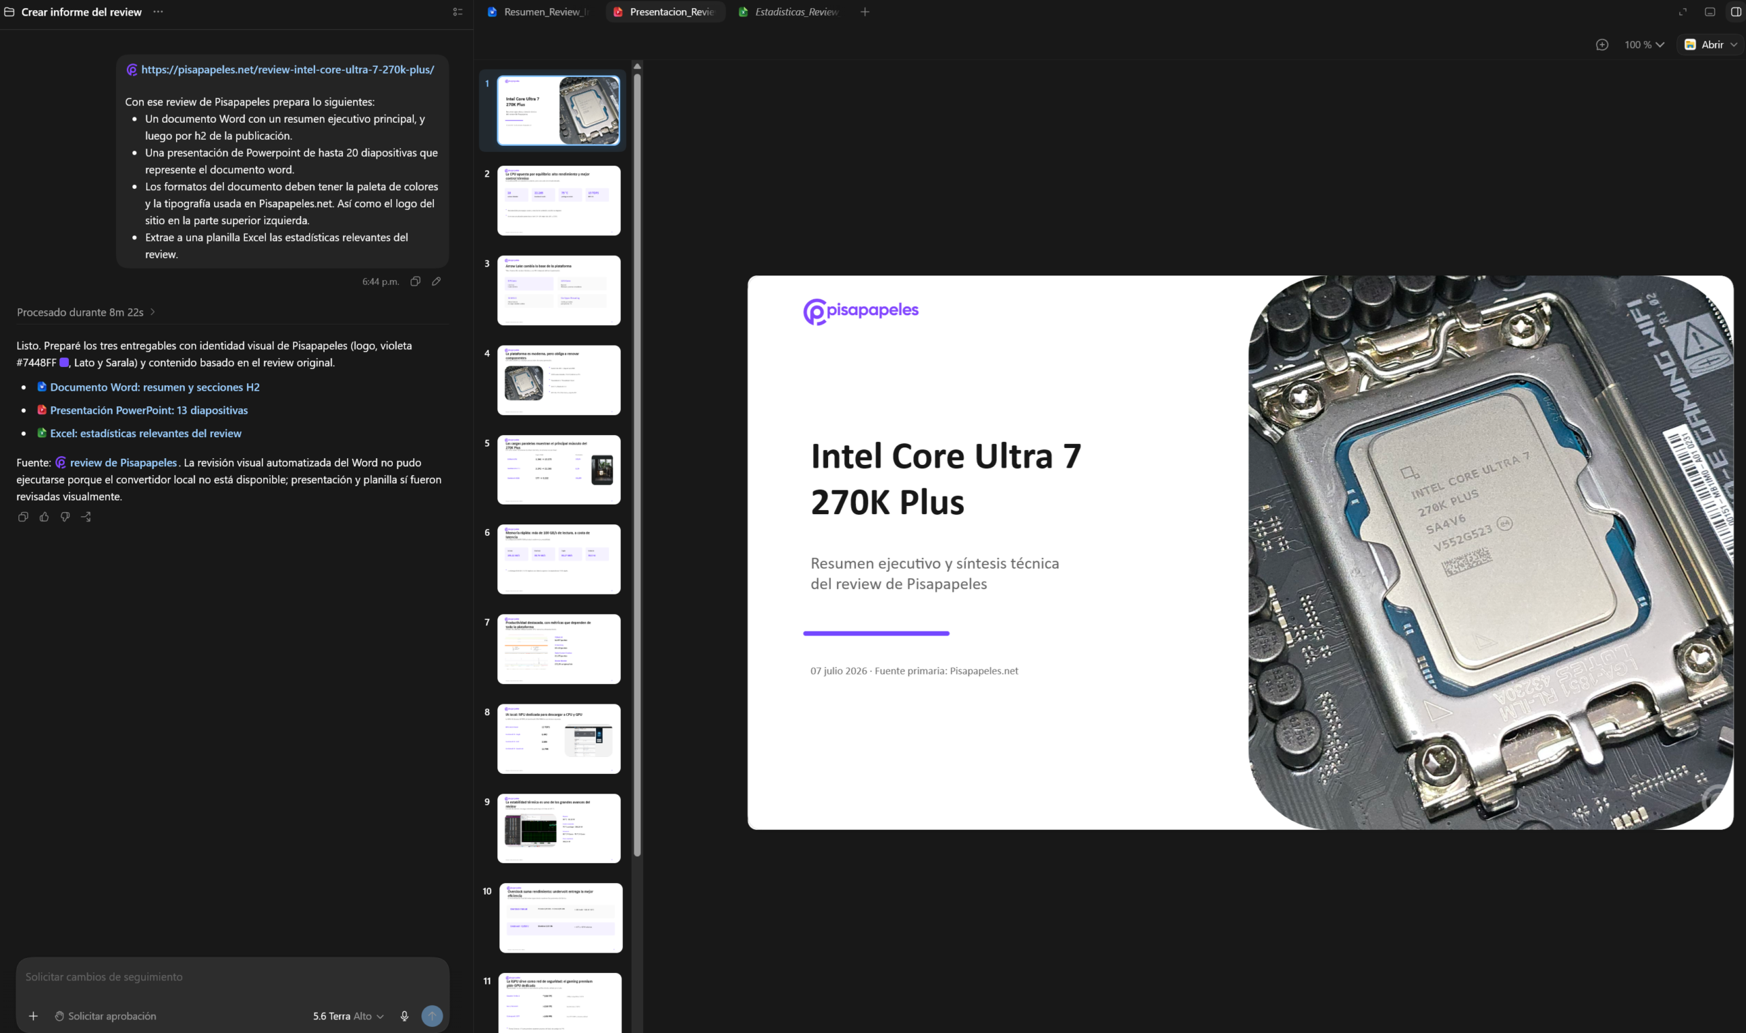The height and width of the screenshot is (1033, 1746).
Task: Open the 5.6 Terra Alto model selector
Action: pos(348,1015)
